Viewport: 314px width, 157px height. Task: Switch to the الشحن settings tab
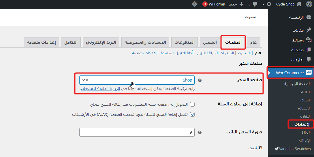pos(210,42)
